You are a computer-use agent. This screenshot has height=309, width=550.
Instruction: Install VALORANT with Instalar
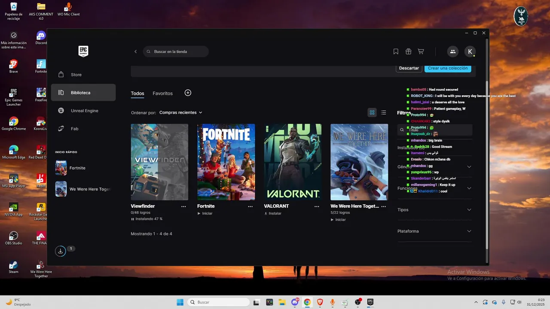coord(273,213)
